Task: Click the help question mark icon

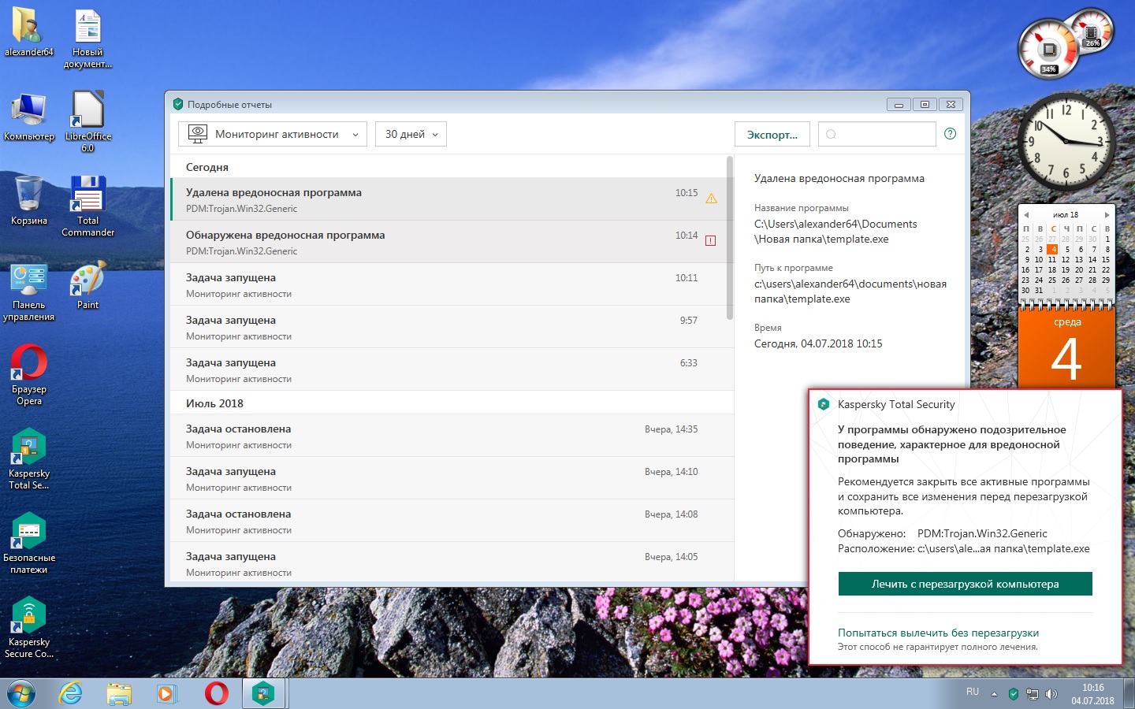Action: pos(950,134)
